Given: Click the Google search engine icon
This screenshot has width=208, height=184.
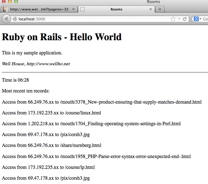Looking at the screenshot, I should point(196,19).
